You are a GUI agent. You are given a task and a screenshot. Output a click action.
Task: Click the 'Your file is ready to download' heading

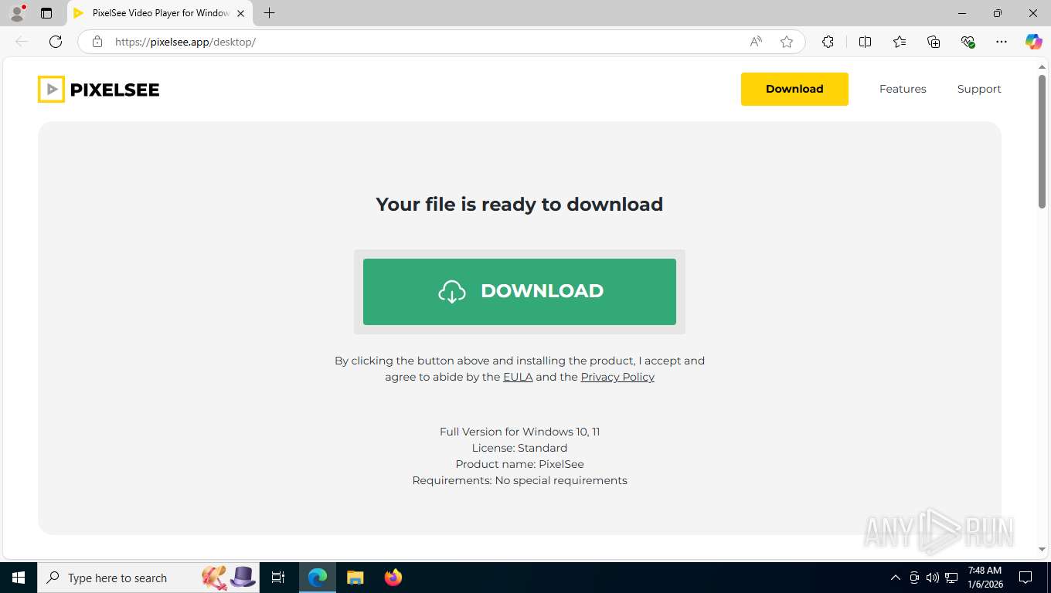[x=519, y=205]
